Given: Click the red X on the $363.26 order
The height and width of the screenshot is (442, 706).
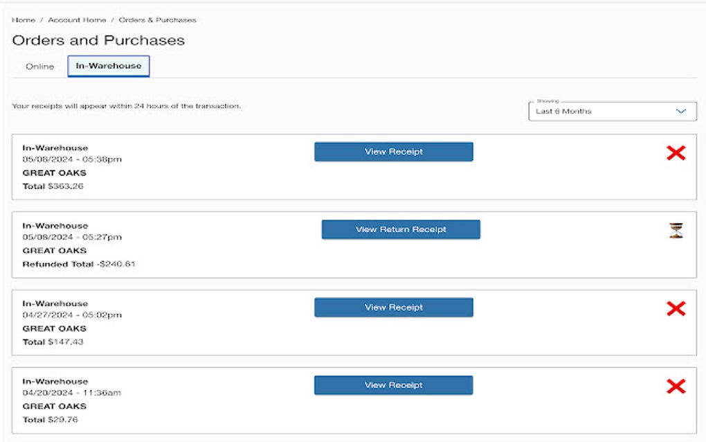Looking at the screenshot, I should click(x=676, y=153).
